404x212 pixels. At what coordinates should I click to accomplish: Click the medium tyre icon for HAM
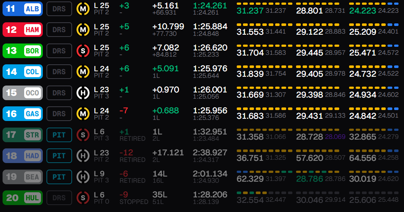click(83, 30)
